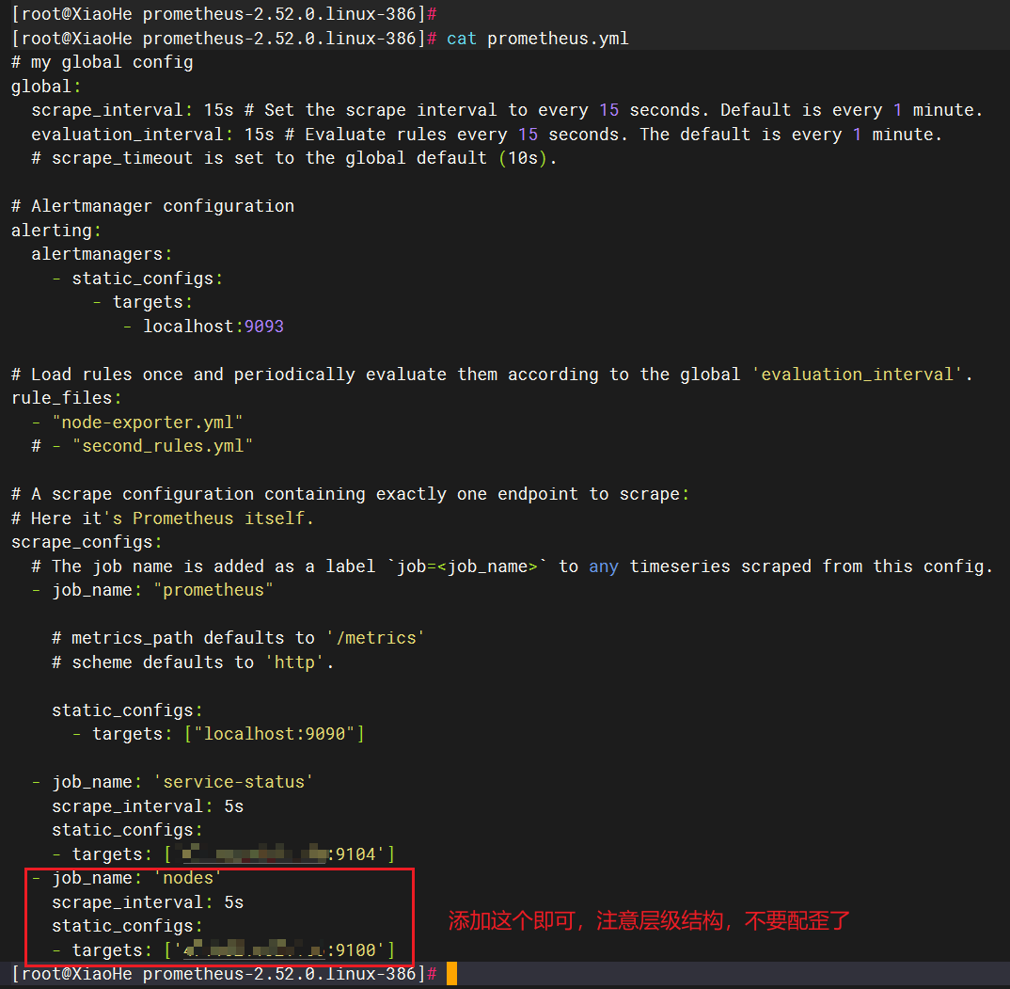Click the '# scrape_timeout is set' comment
The height and width of the screenshot is (989, 1010).
click(293, 158)
